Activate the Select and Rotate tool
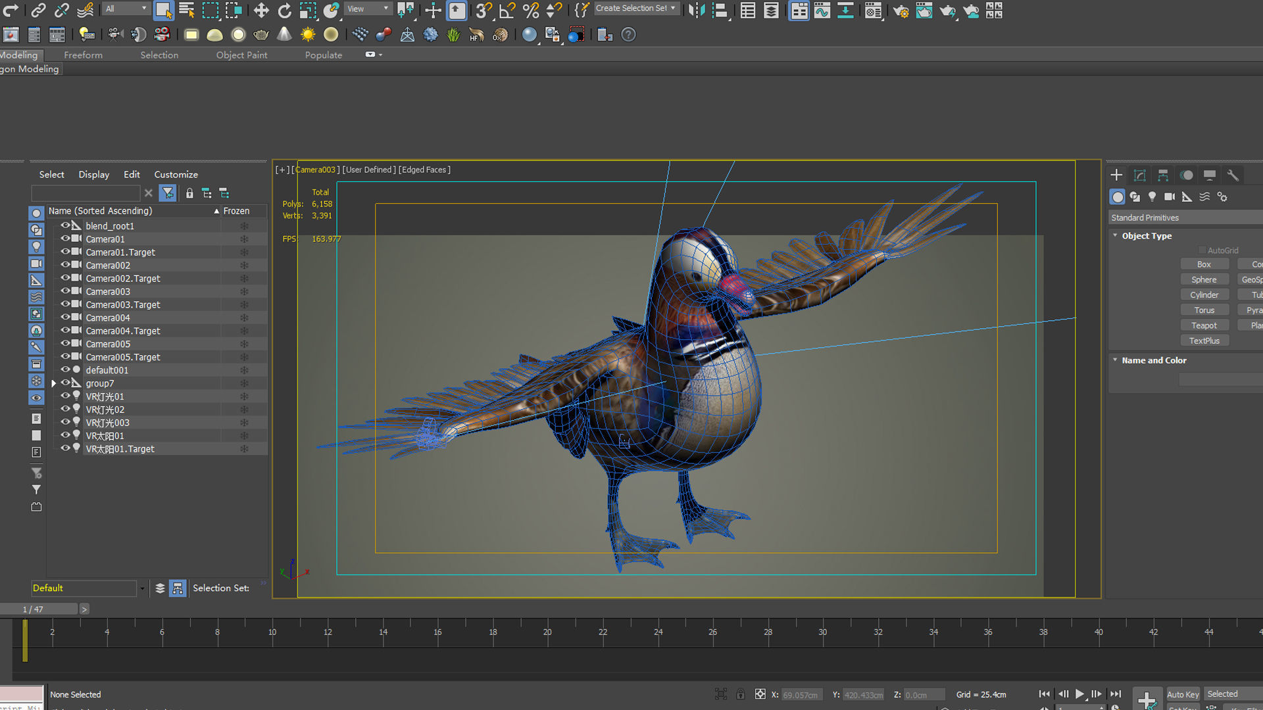Screen dimensions: 1263x710 (x=284, y=10)
